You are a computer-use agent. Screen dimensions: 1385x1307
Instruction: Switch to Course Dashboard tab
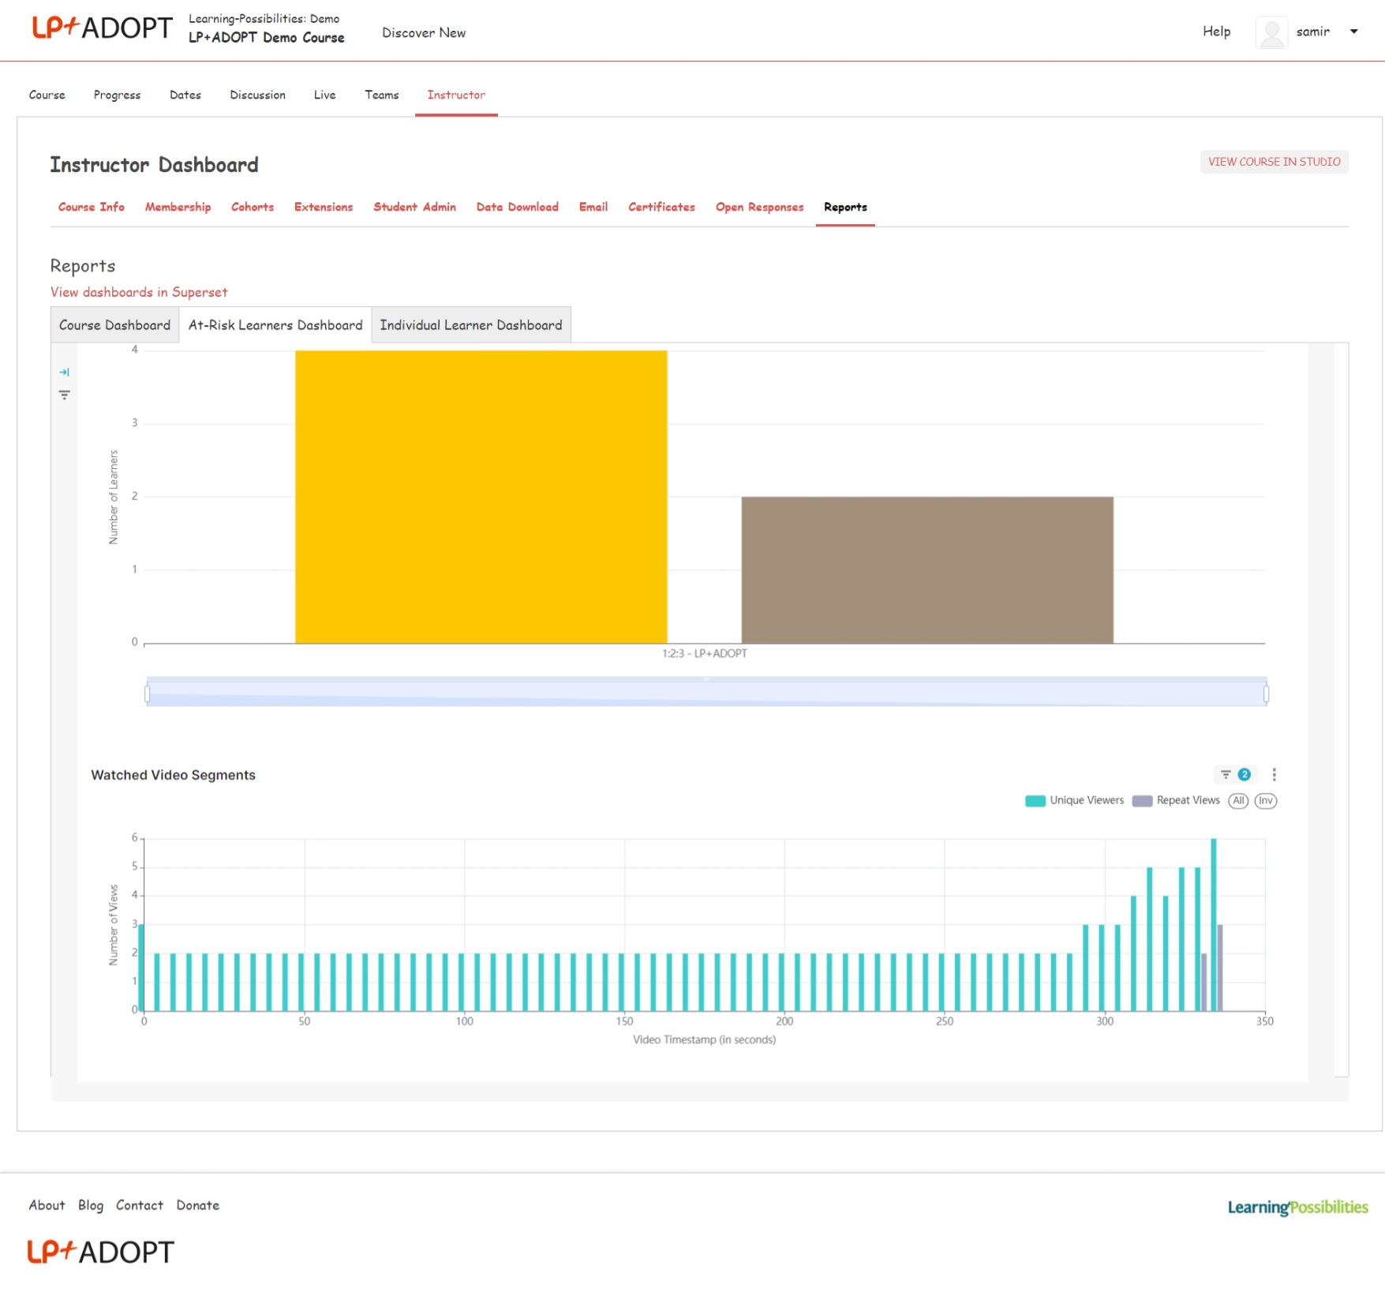pyautogui.click(x=115, y=325)
